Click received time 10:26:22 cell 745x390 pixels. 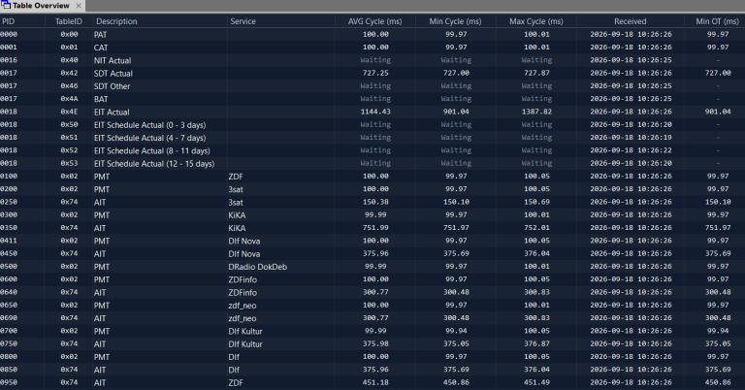631,150
